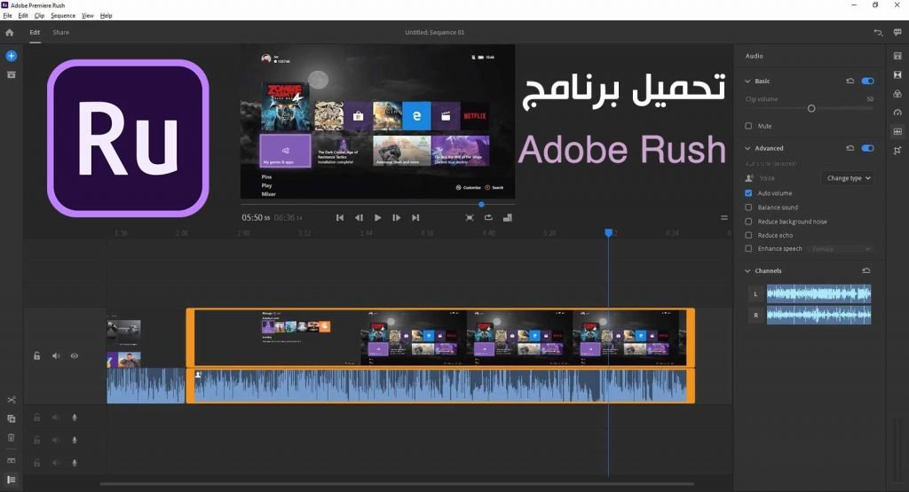This screenshot has width=909, height=492.
Task: Open the Project panel icon below plus
Action: click(x=11, y=74)
